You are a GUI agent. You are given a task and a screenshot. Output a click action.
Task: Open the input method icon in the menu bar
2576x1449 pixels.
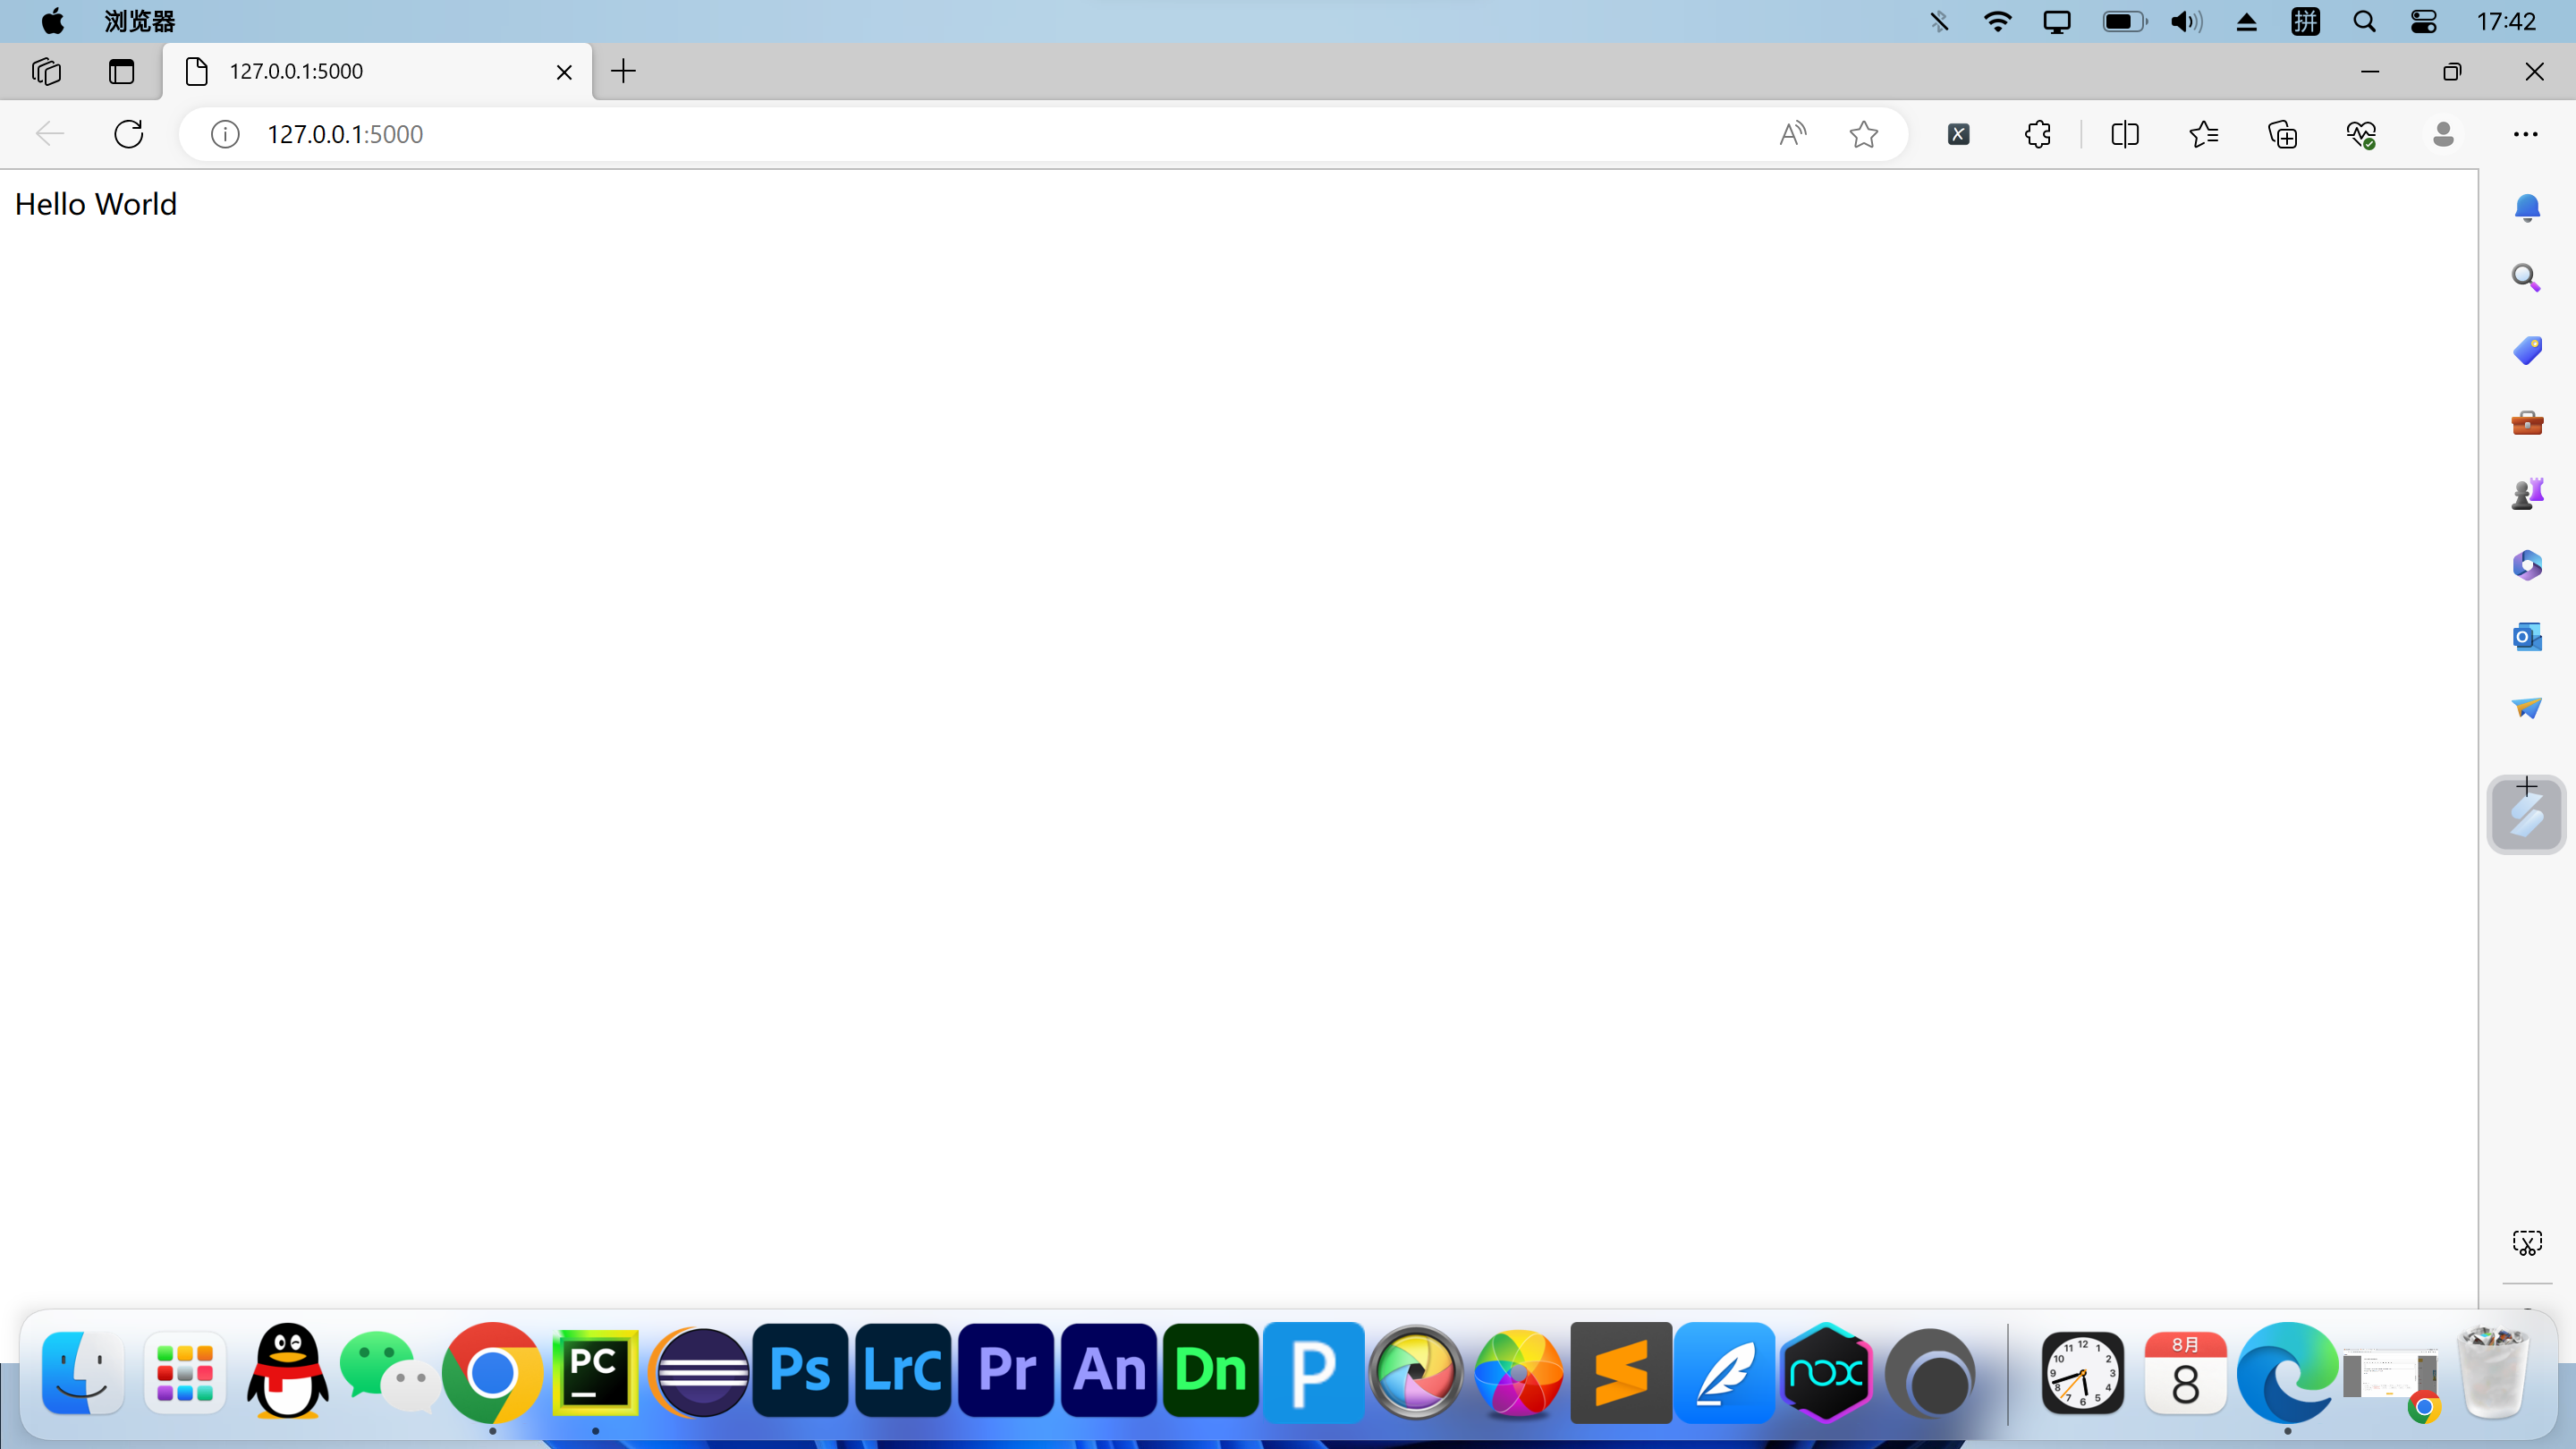pyautogui.click(x=2306, y=21)
